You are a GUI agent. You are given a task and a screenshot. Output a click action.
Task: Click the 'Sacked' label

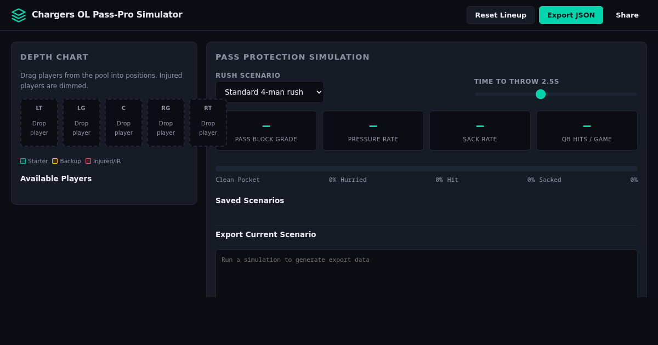click(550, 180)
